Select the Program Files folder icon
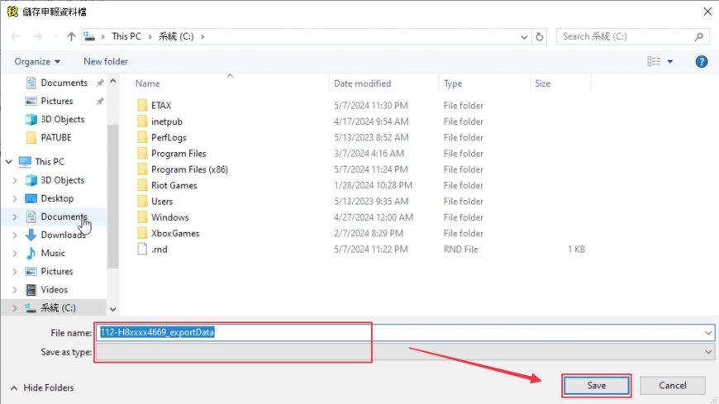The height and width of the screenshot is (404, 719). pos(143,154)
